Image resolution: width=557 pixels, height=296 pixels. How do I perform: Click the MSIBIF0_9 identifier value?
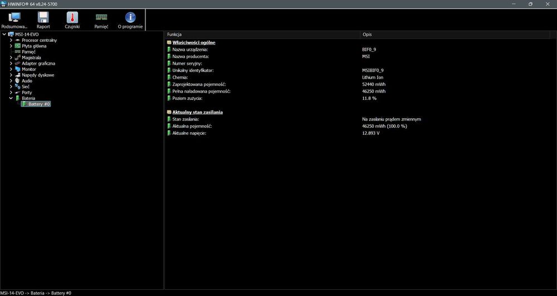click(x=373, y=70)
